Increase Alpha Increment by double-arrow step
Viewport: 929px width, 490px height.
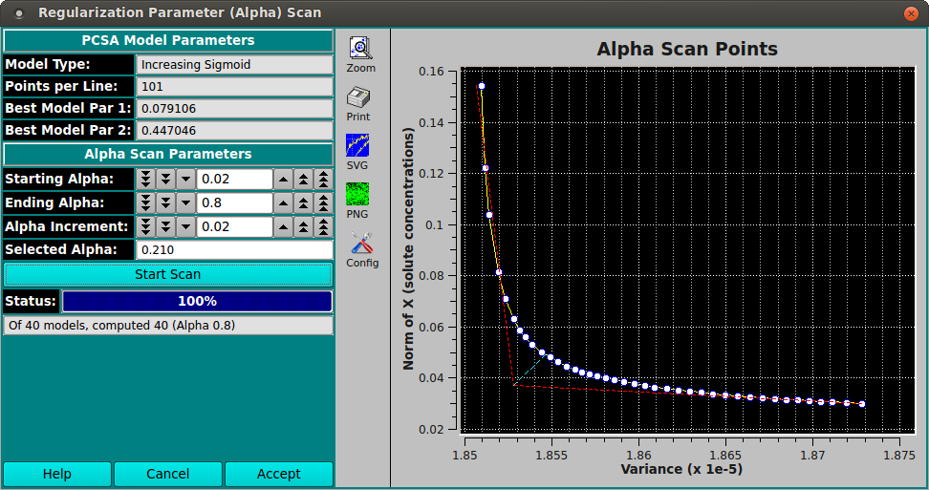pos(303,226)
